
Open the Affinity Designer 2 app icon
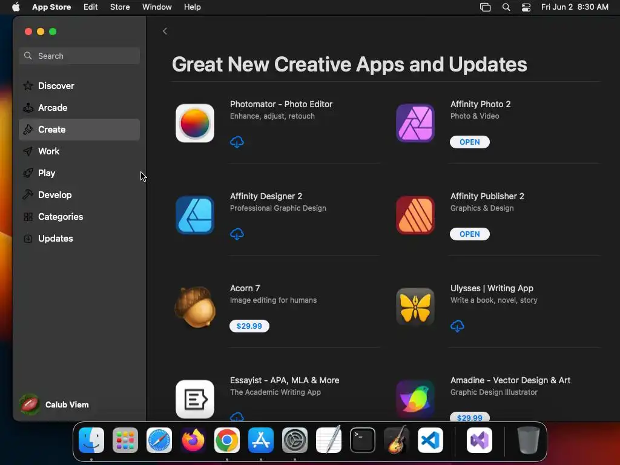195,215
